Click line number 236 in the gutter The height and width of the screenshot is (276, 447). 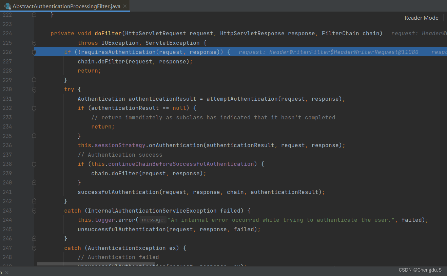[7, 145]
